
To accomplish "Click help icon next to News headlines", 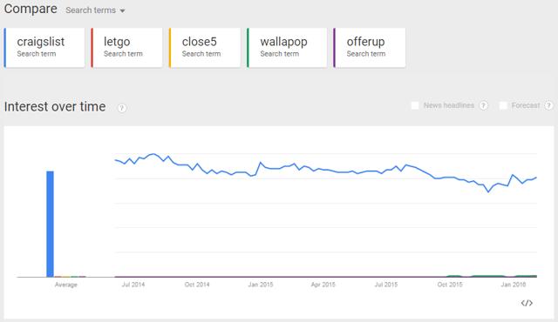I will tap(483, 105).
